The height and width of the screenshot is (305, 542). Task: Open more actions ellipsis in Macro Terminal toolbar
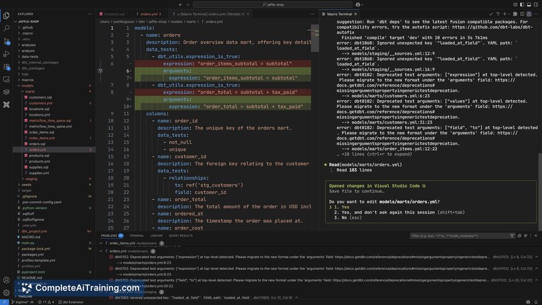pos(536,14)
